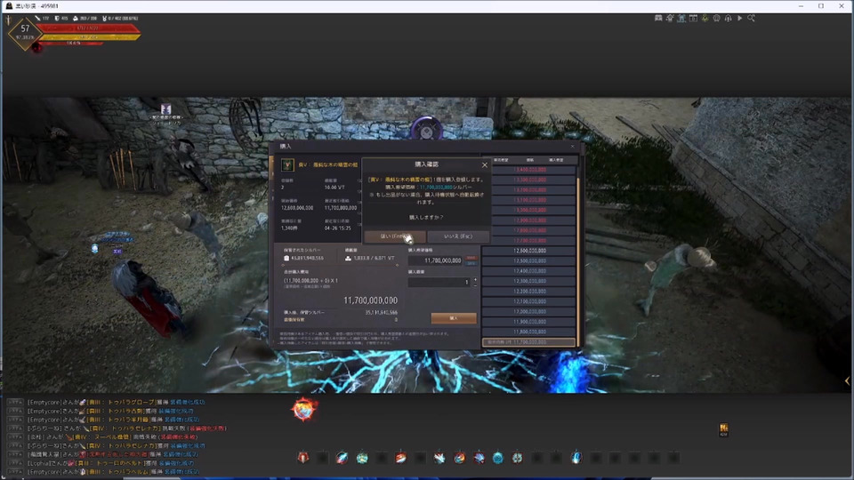854x480 pixels.
Task: Select the 13,000,000,000 price row
Action: pyautogui.click(x=529, y=210)
